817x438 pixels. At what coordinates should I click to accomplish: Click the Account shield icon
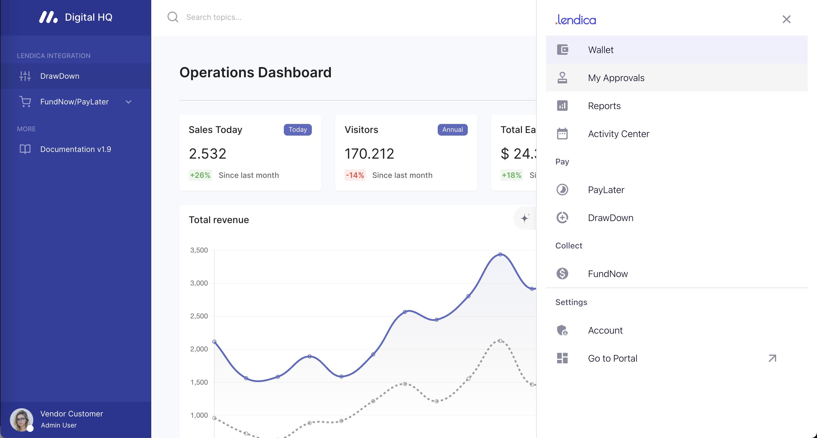pos(562,330)
